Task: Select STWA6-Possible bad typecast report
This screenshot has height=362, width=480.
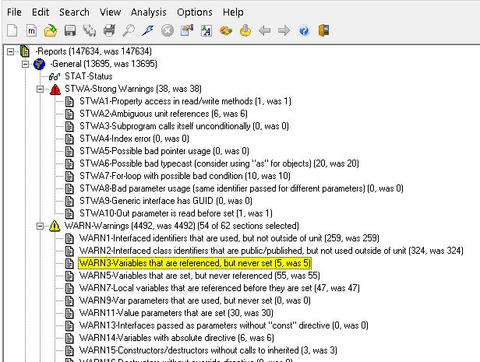Action: click(x=219, y=163)
